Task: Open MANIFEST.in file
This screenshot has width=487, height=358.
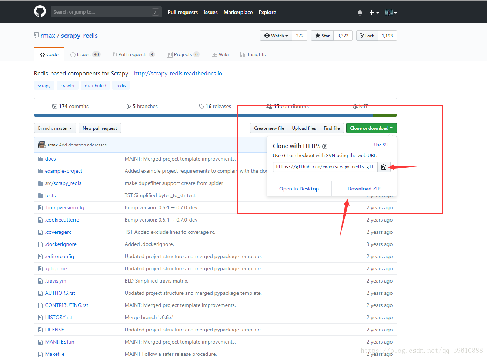Action: [60, 342]
